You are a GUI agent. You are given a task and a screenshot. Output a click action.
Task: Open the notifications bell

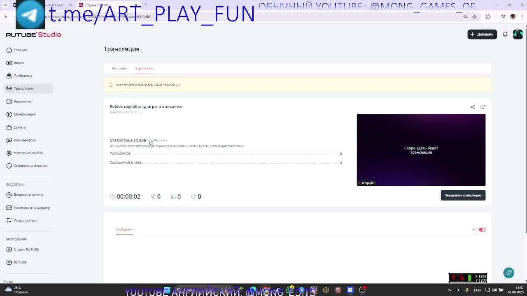coord(505,34)
